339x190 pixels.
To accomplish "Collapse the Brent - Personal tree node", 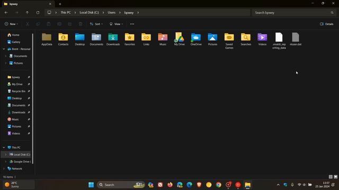I will [4, 49].
